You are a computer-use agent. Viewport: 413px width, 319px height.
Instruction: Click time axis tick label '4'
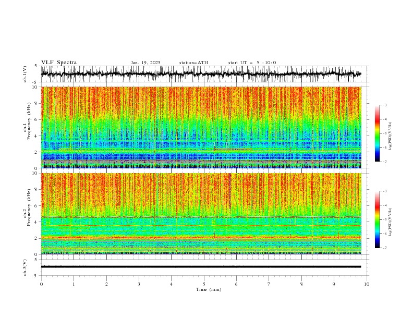pyautogui.click(x=171, y=284)
